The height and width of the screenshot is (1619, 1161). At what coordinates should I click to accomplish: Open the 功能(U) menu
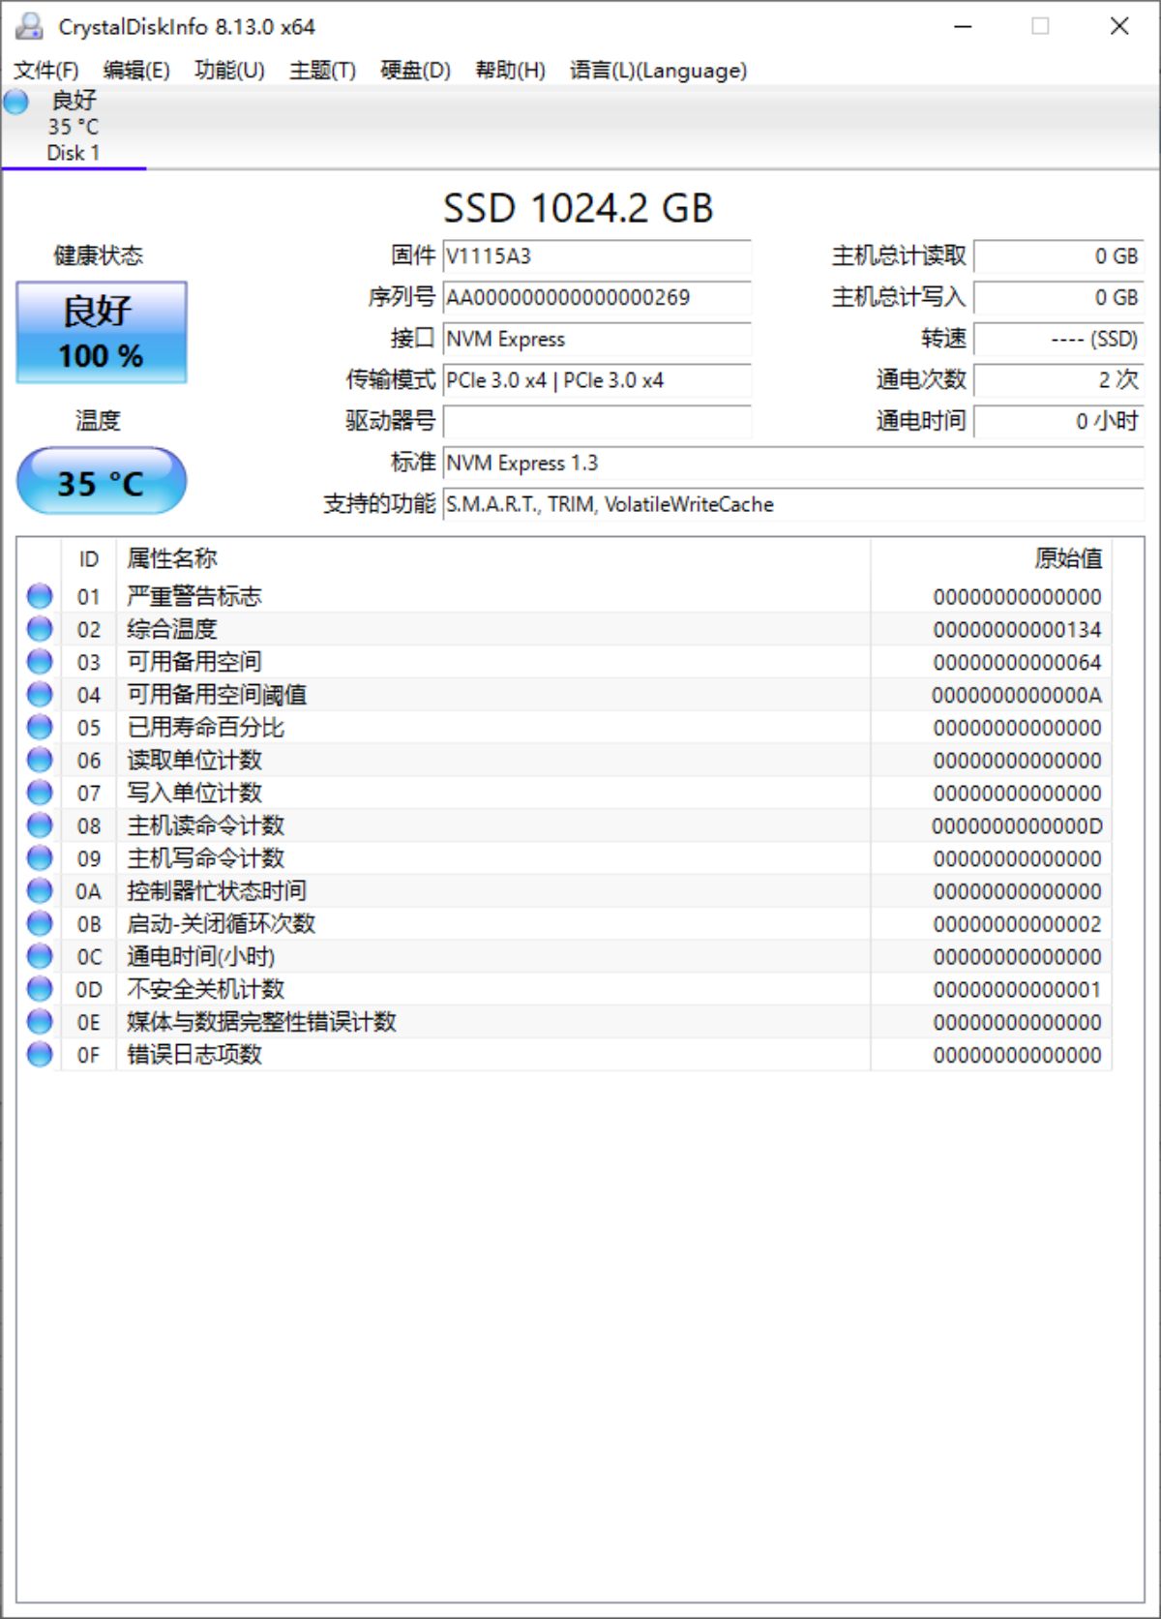[229, 71]
